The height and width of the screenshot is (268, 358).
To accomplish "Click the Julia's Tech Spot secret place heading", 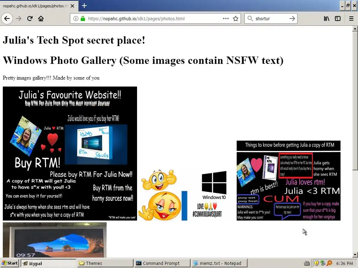I will click(x=74, y=40).
